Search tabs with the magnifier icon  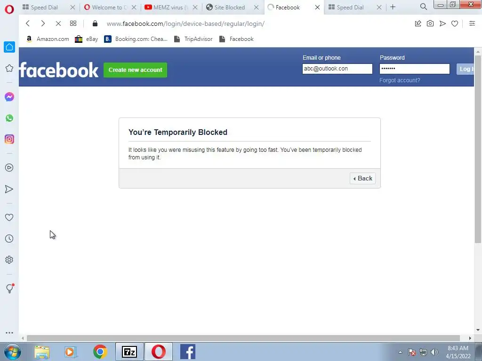point(423,7)
